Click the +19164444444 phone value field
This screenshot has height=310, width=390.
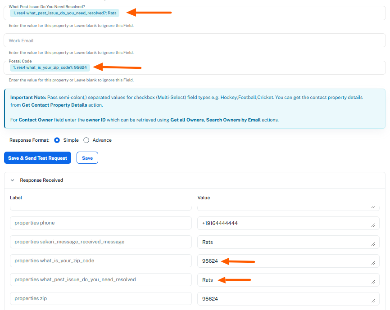coord(284,223)
